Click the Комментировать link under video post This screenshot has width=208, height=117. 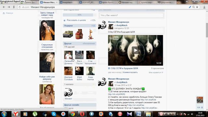point(130,72)
